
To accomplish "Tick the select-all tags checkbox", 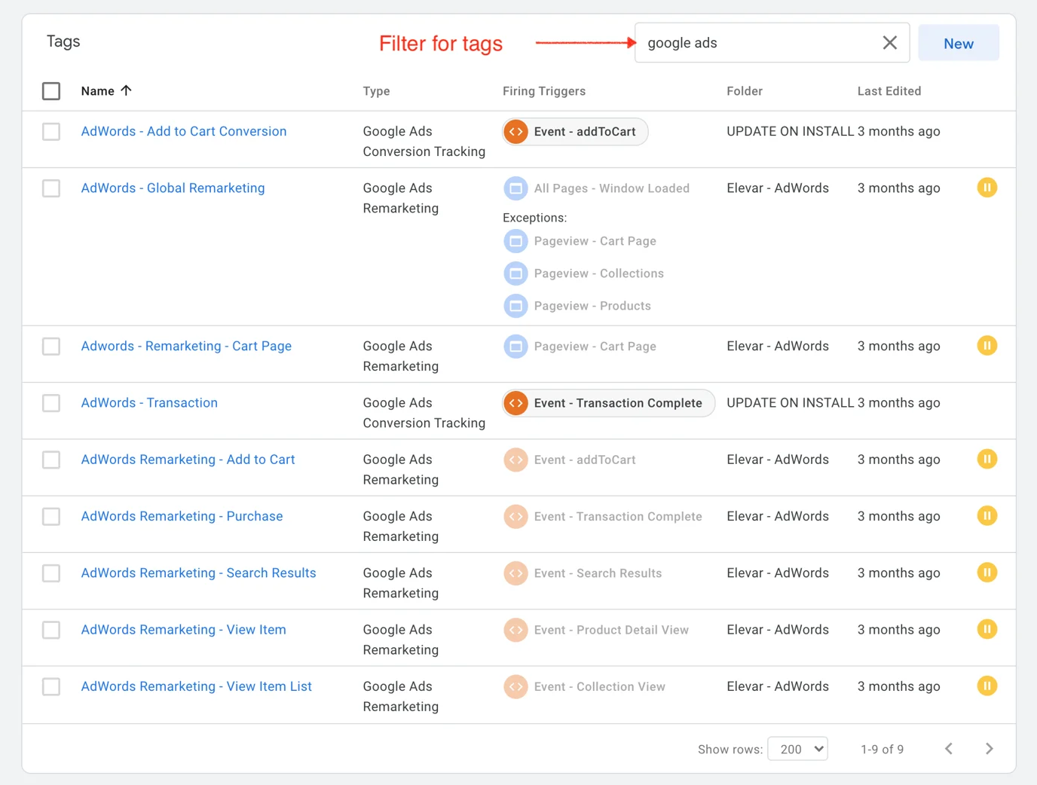I will [x=51, y=91].
